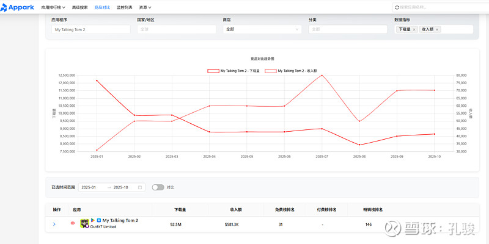Screen dimensions: 489x244
Task: Expand the My Talking Tom 2 row
Action: click(54, 224)
